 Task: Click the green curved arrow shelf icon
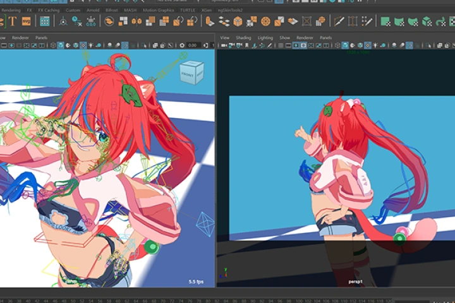pyautogui.click(x=441, y=21)
